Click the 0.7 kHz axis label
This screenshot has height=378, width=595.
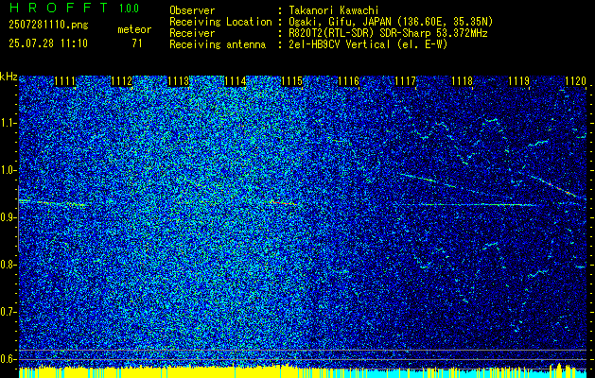pos(8,312)
